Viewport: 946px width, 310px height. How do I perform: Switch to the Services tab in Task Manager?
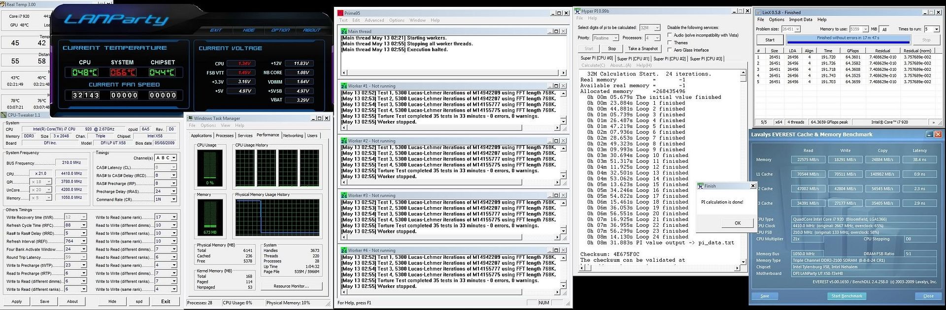[x=245, y=136]
